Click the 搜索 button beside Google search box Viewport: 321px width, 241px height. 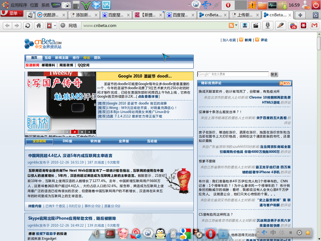274,74
